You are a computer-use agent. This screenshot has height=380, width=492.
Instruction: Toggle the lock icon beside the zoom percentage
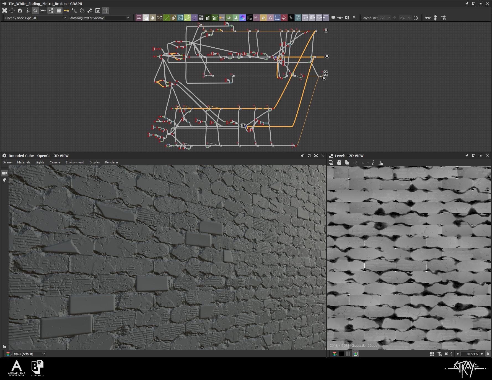tap(488, 354)
